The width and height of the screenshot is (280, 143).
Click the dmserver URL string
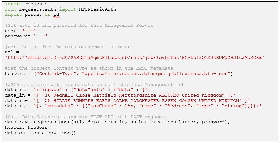click(x=135, y=57)
